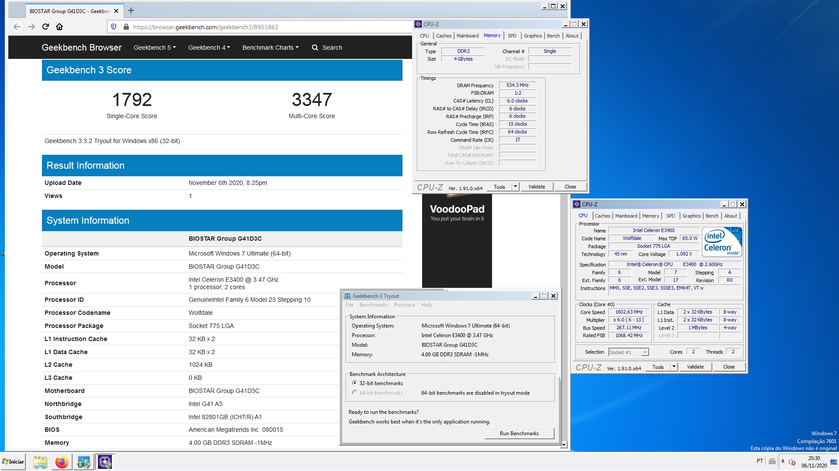The width and height of the screenshot is (839, 471).
Task: Open About tab in CPU-Z CPU window
Action: 730,216
